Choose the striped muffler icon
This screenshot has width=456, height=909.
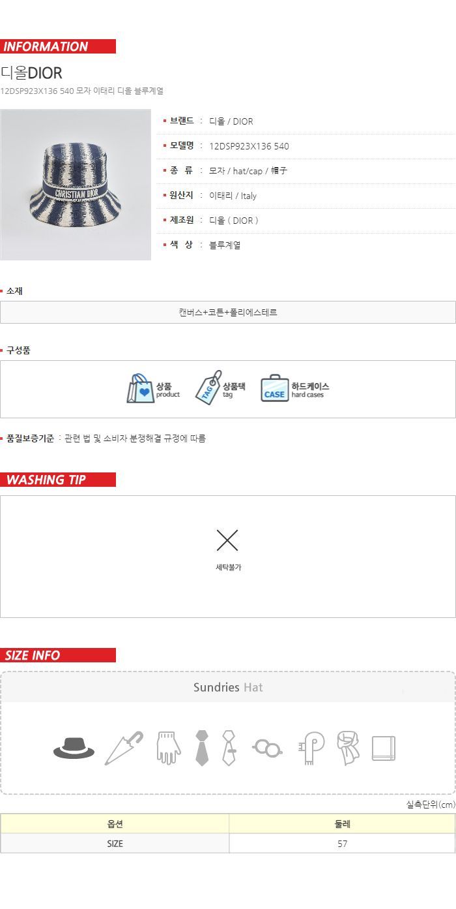click(312, 748)
